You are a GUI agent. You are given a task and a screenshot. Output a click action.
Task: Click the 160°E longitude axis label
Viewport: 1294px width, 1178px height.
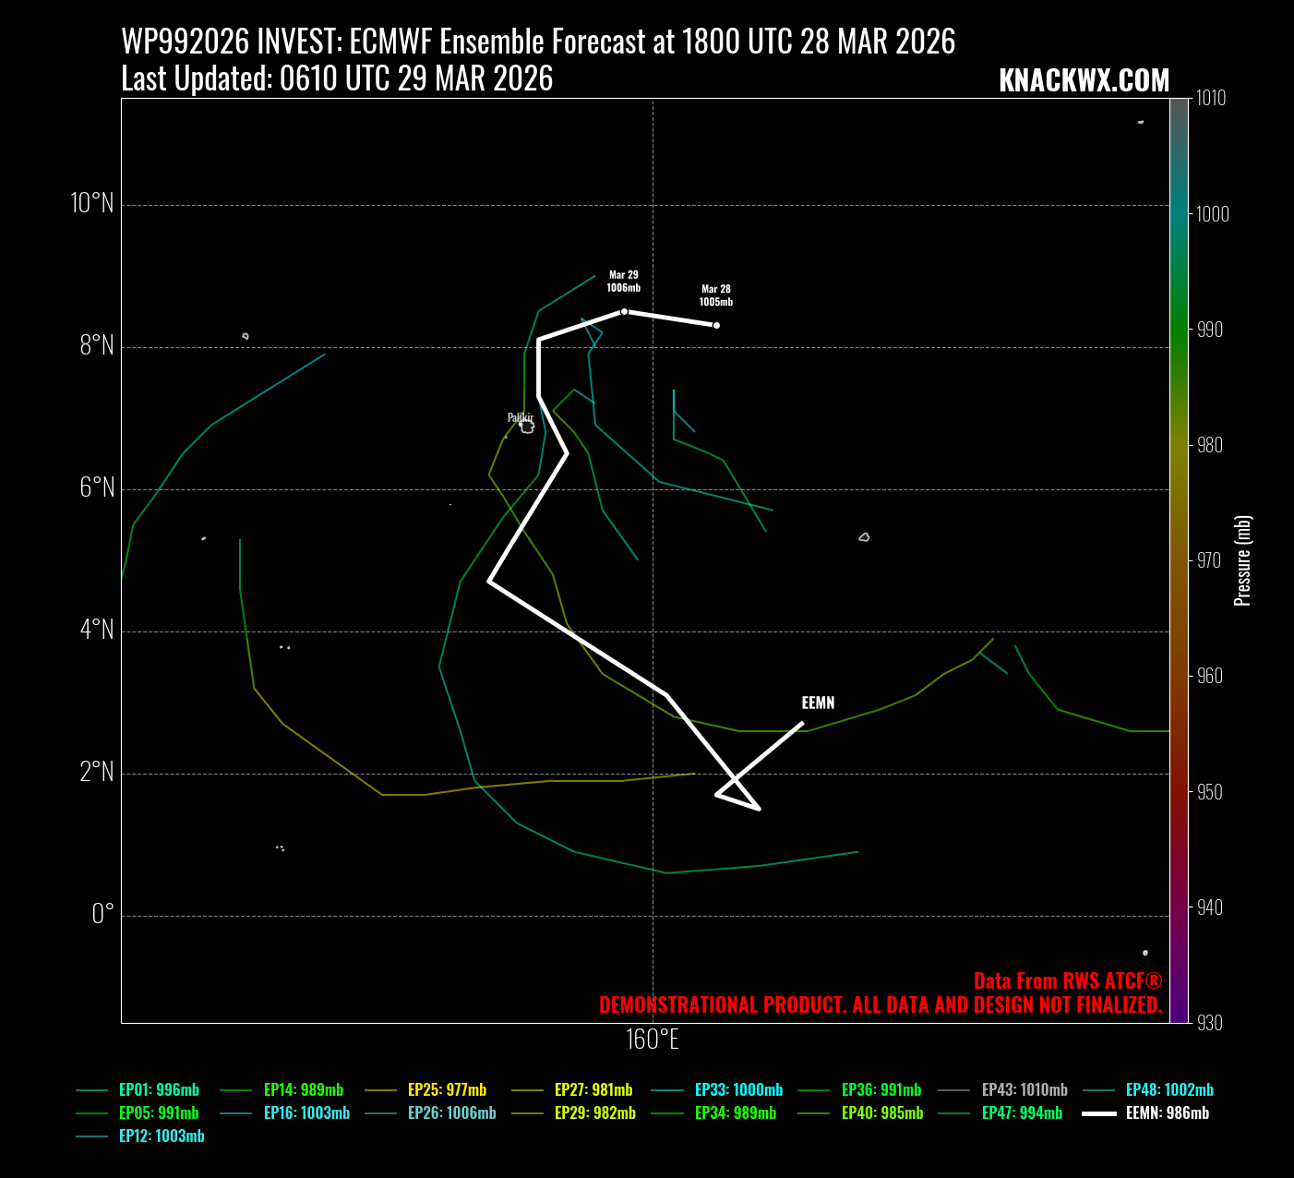click(653, 1040)
